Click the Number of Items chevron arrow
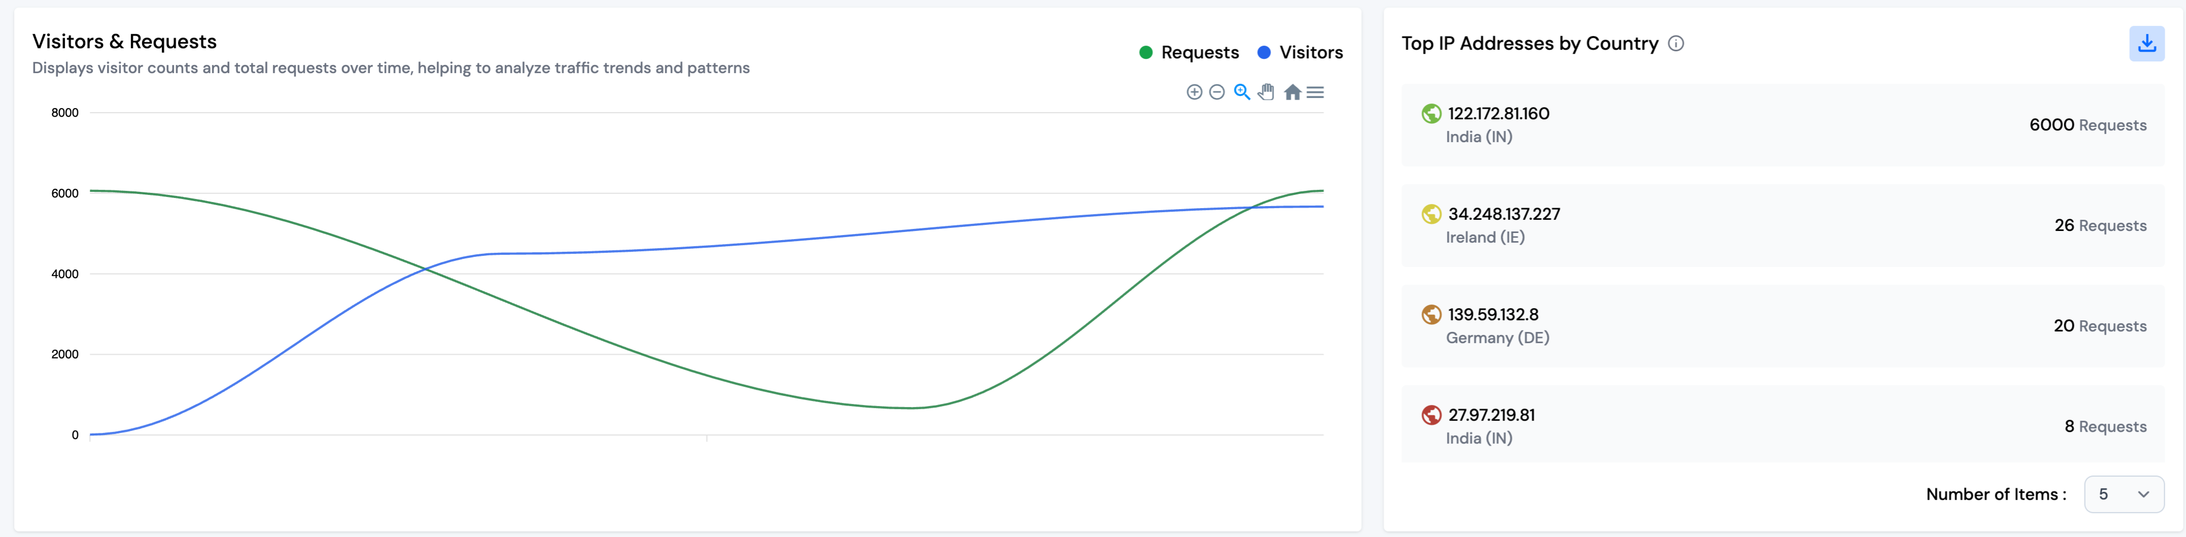Image resolution: width=2186 pixels, height=537 pixels. pyautogui.click(x=2143, y=494)
